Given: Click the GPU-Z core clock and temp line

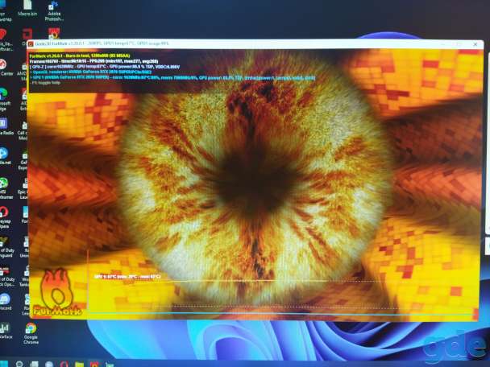Looking at the screenshot, I should (105, 67).
